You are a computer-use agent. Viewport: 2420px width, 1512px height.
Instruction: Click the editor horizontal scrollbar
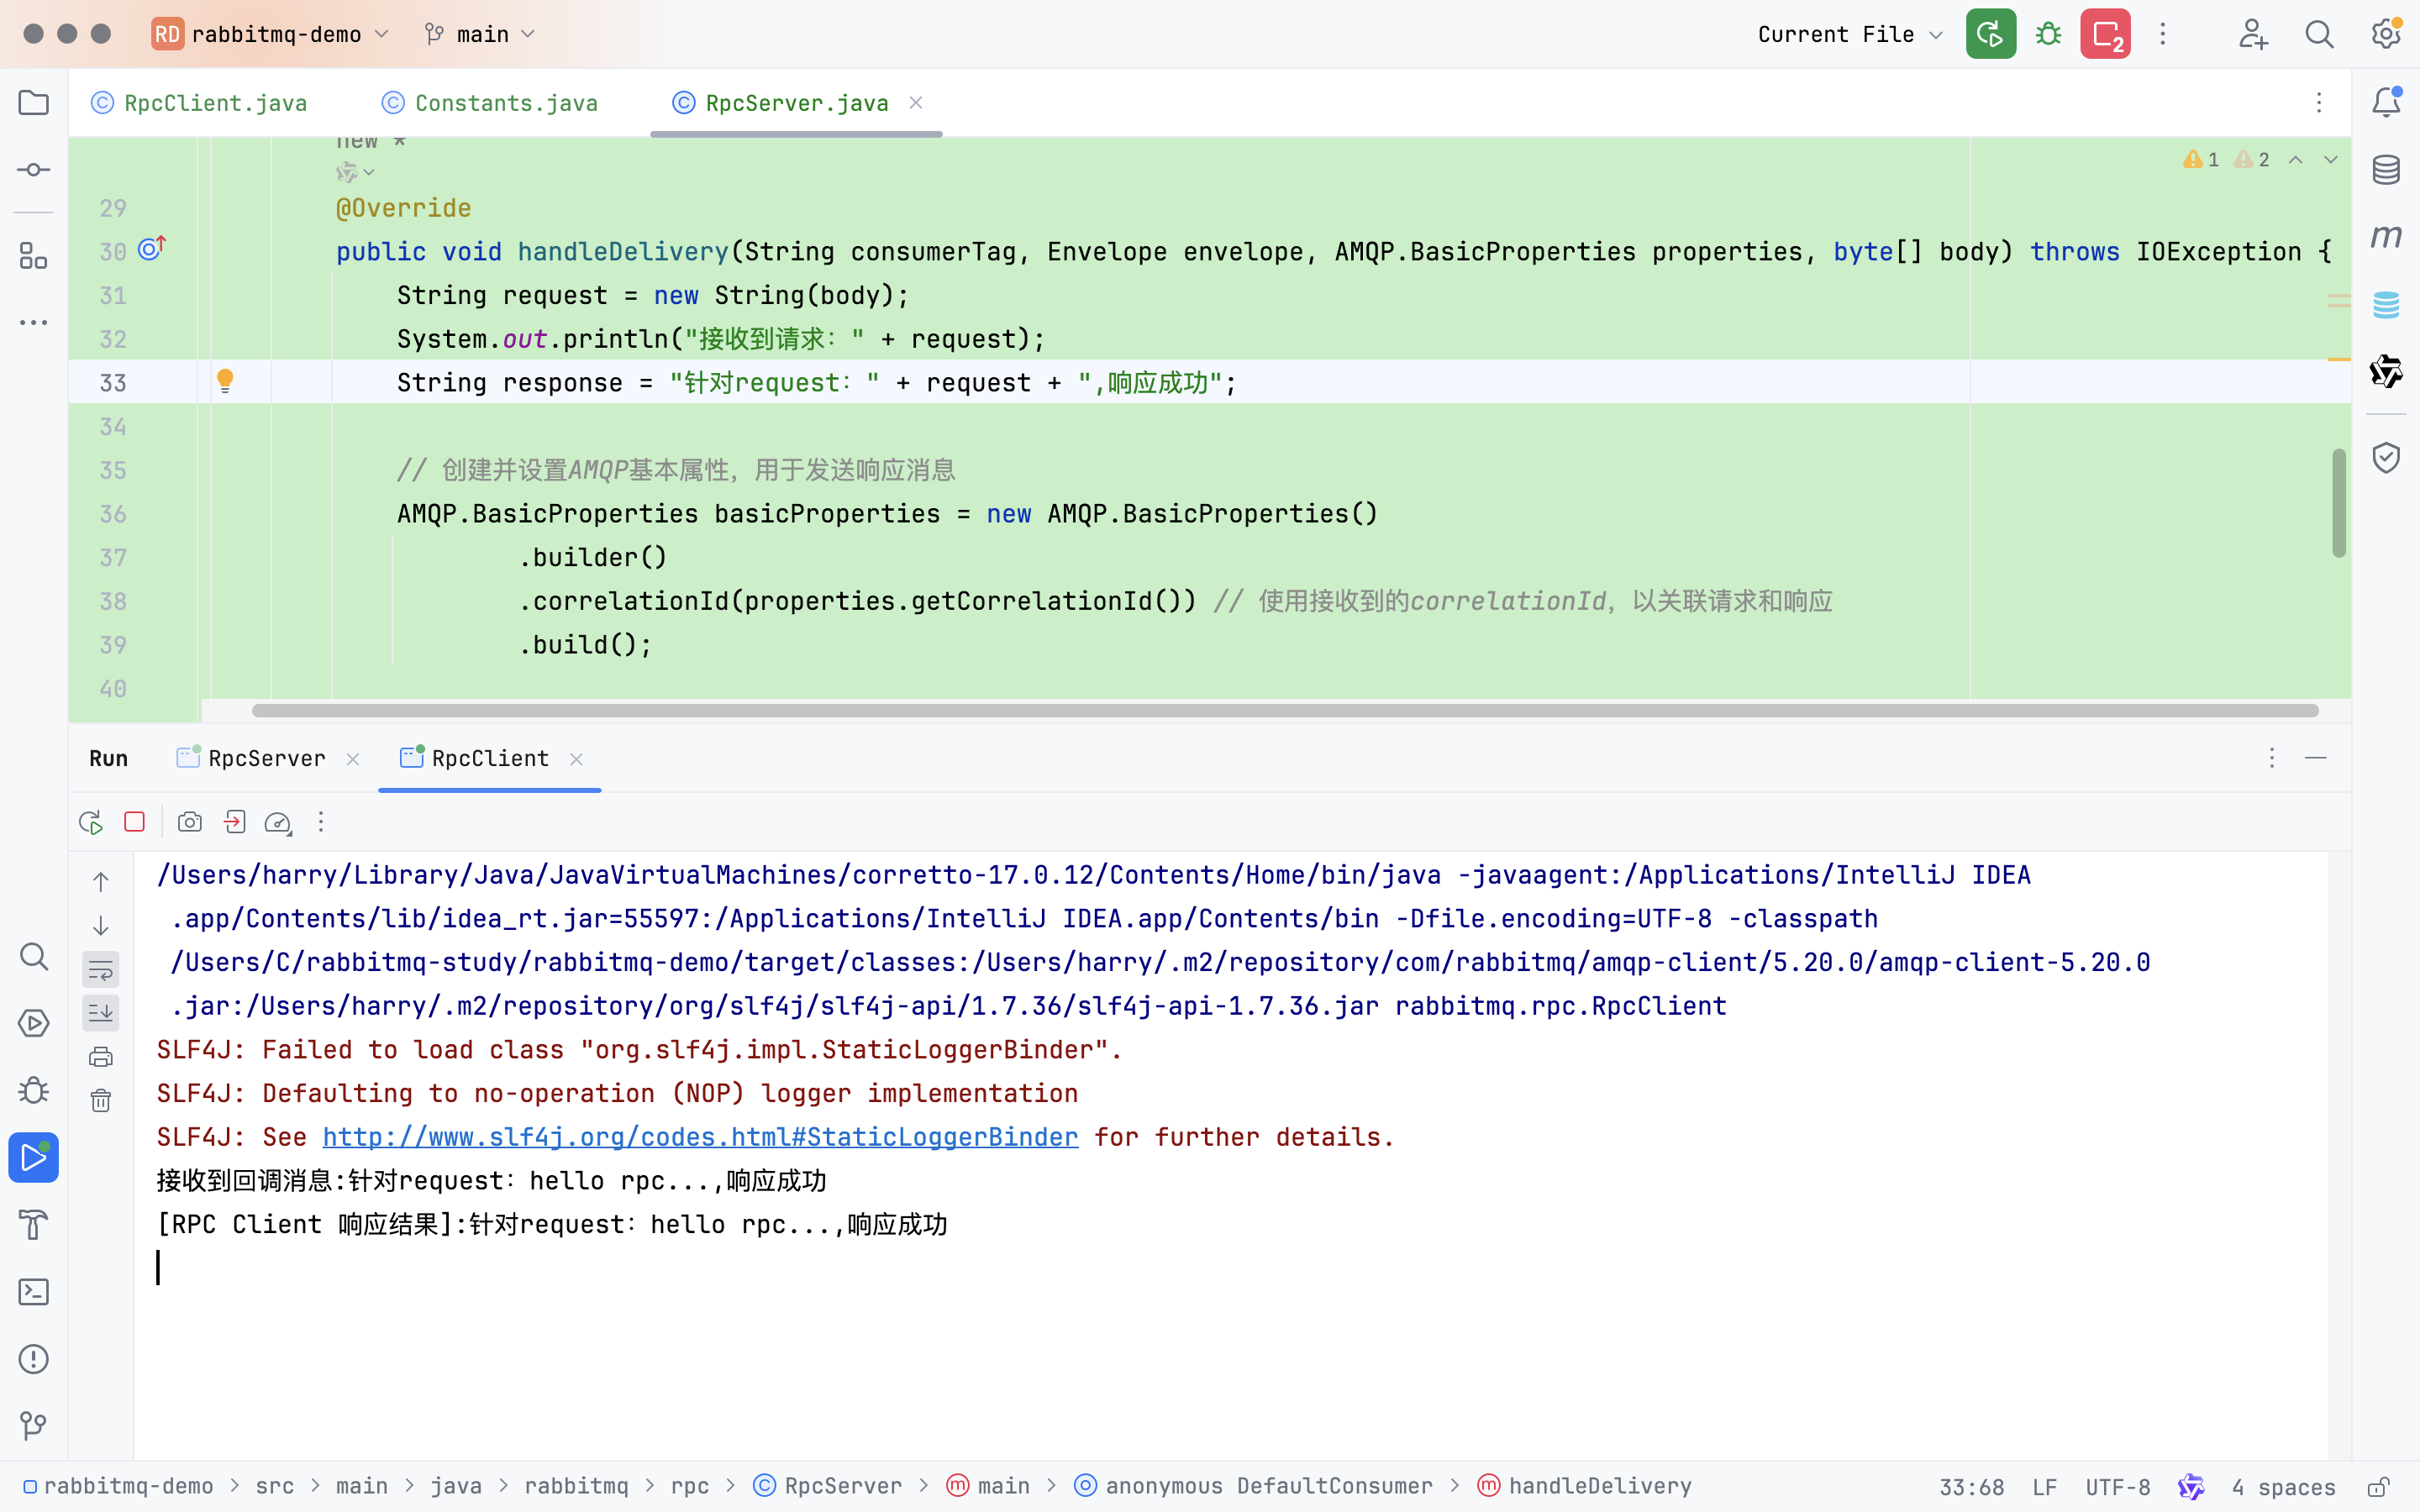pos(1284,710)
